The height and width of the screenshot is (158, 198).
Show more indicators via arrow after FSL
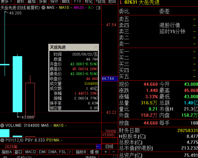point(69,152)
